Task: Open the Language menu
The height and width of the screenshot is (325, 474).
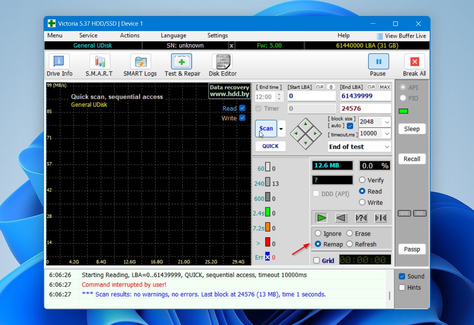Action: click(173, 35)
